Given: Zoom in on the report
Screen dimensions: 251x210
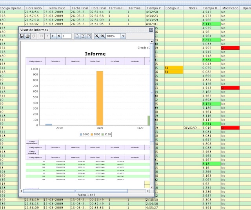Looking at the screenshot, I should tap(97, 36).
